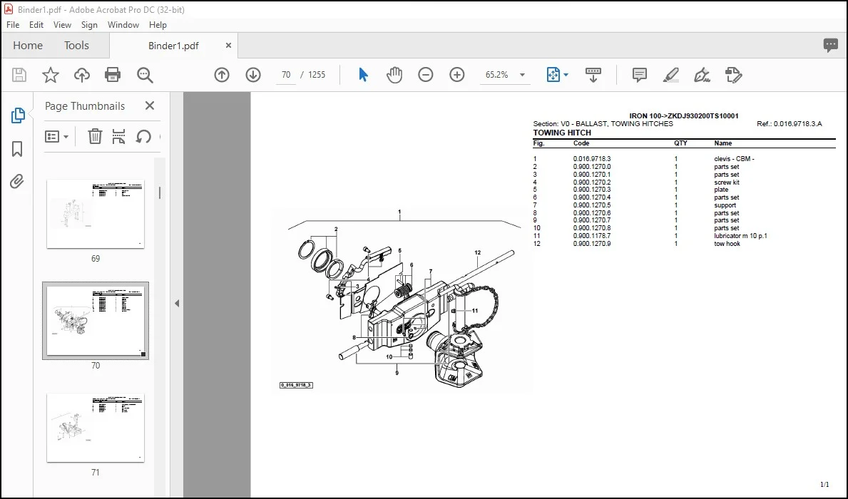Select the Highlight text pen tool
This screenshot has height=499, width=848.
[x=670, y=75]
